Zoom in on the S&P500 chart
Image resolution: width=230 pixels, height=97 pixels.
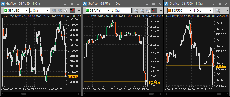tap(218, 10)
